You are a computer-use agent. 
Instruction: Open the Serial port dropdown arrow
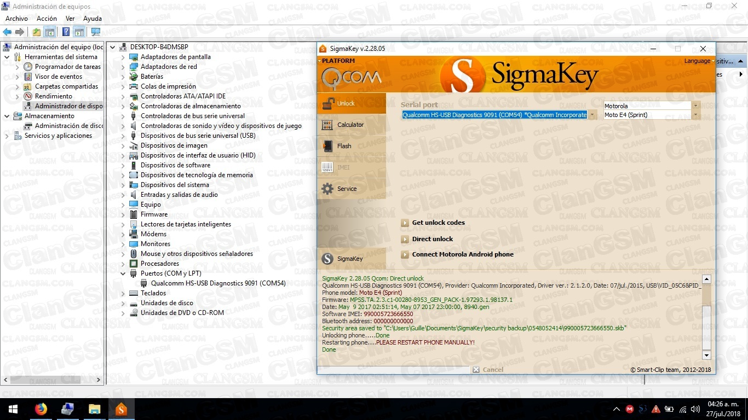pos(592,115)
